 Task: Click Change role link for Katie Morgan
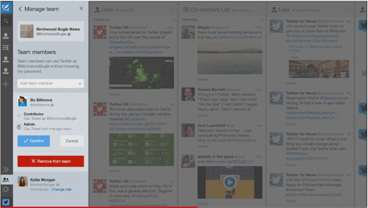click(61, 190)
